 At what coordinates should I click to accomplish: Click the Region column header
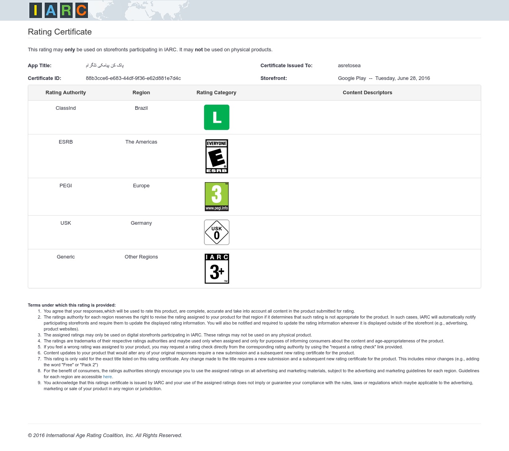[x=141, y=93]
